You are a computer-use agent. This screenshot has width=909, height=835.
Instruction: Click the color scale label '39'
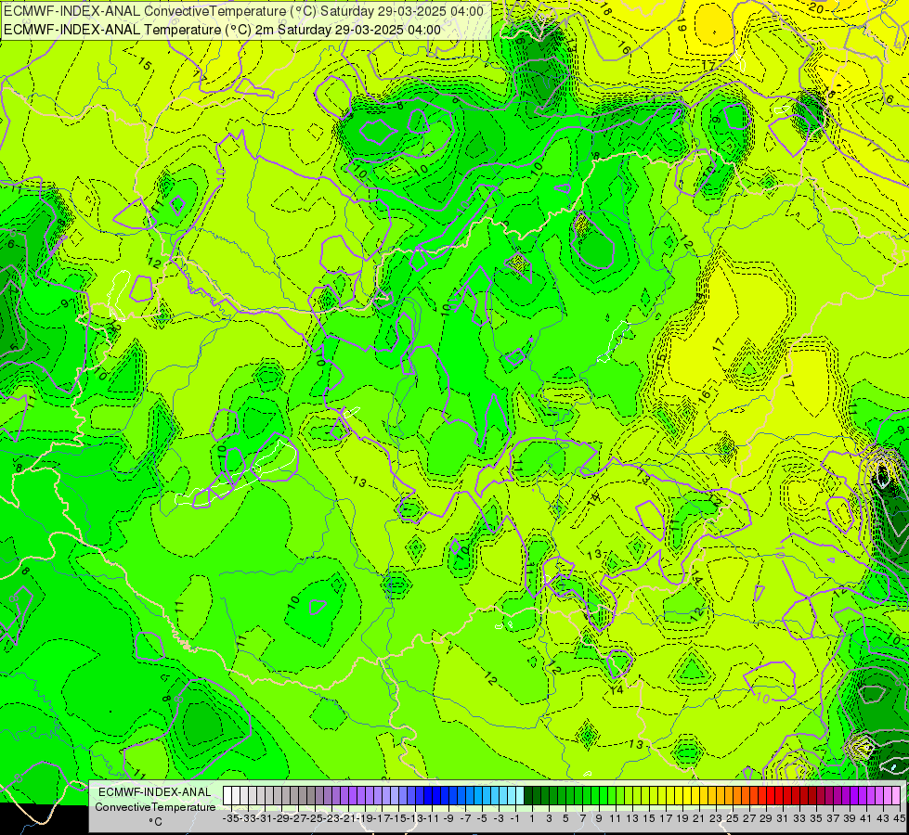tap(850, 818)
